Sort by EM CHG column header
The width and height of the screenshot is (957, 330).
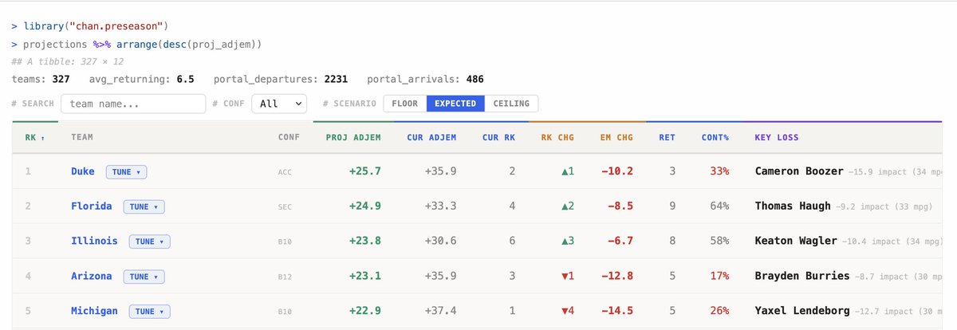(x=616, y=137)
